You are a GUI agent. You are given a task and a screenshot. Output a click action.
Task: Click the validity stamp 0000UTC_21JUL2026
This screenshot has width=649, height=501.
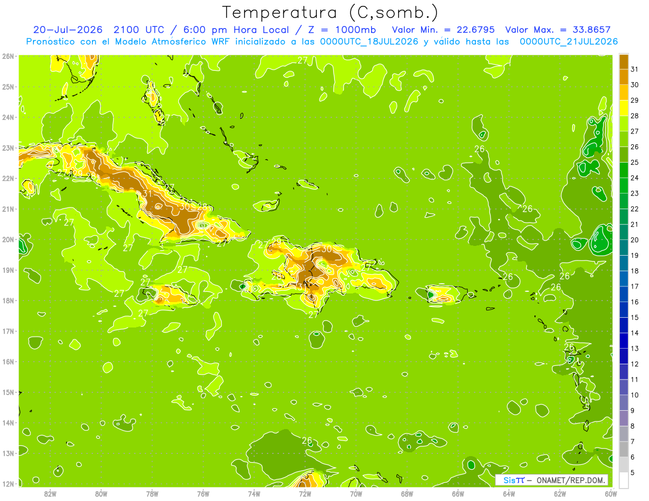(x=568, y=41)
